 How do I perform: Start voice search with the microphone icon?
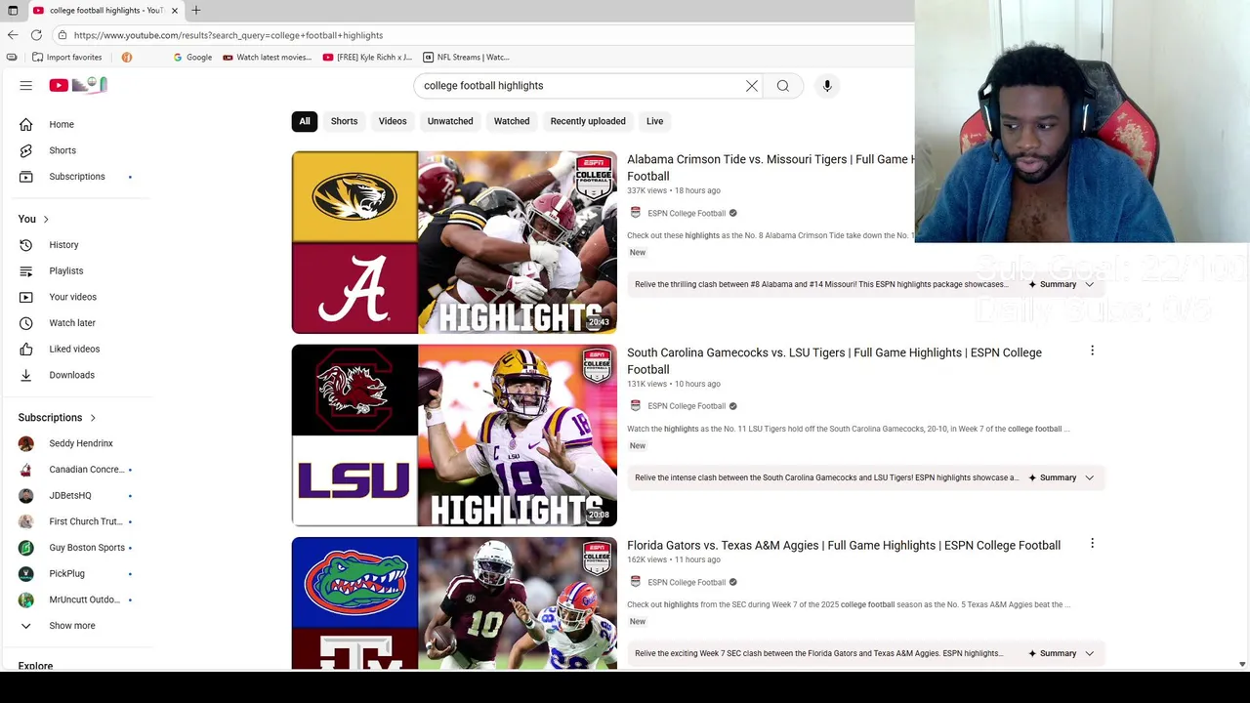[x=827, y=86]
